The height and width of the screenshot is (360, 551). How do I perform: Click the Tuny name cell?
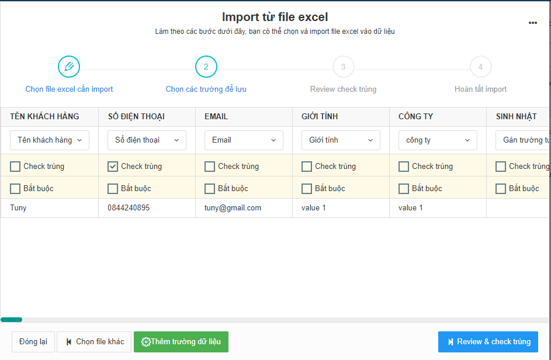pos(50,208)
